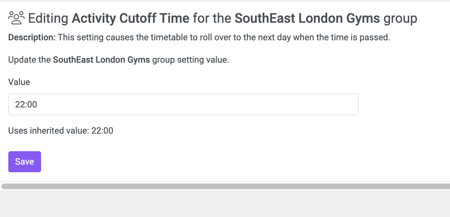Screen dimensions: 450x217
Task: Click the 22:00 in the inherited value line
Action: pyautogui.click(x=102, y=131)
